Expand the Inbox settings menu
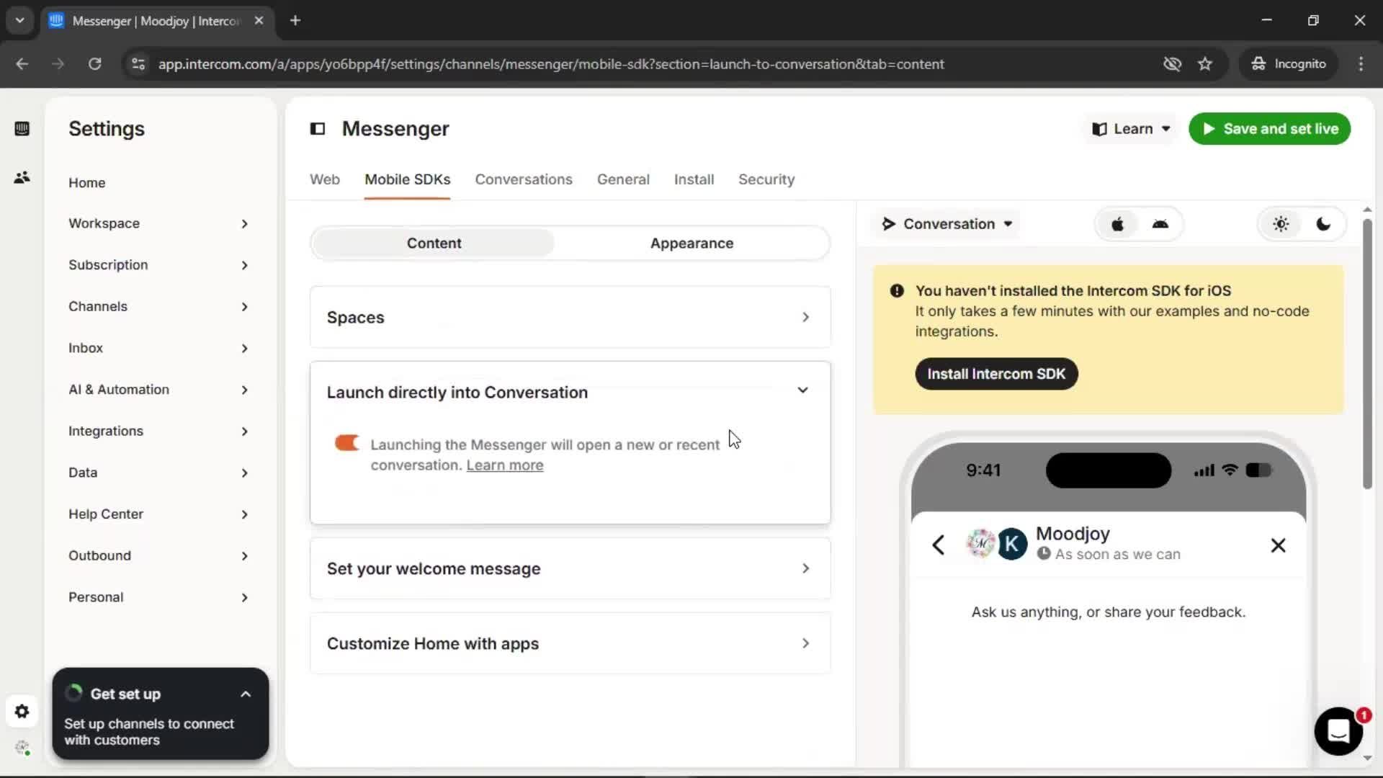 click(x=158, y=349)
